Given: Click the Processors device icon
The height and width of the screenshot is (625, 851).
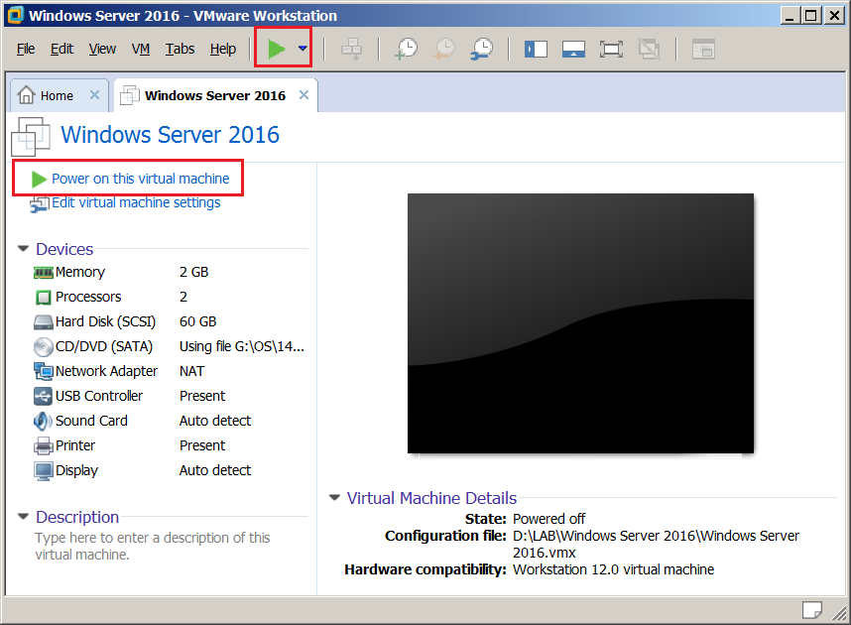Looking at the screenshot, I should pyautogui.click(x=44, y=297).
